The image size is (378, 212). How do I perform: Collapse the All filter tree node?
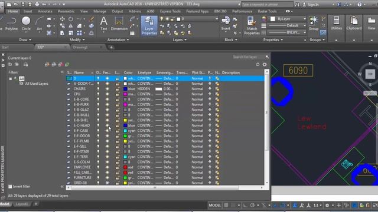(11, 78)
